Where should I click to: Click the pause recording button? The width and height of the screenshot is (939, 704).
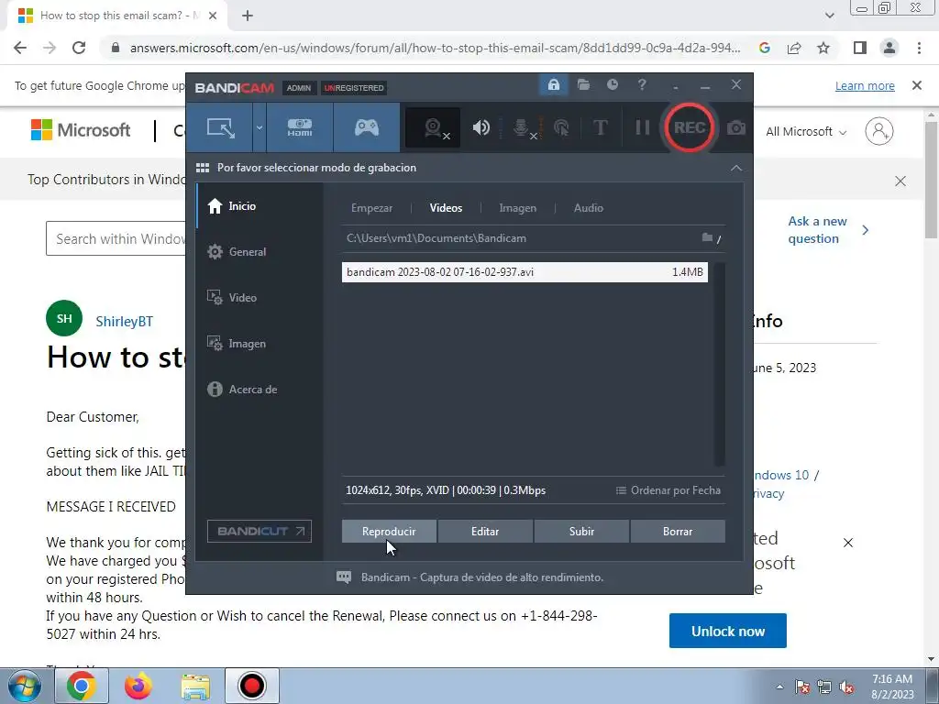click(x=643, y=127)
